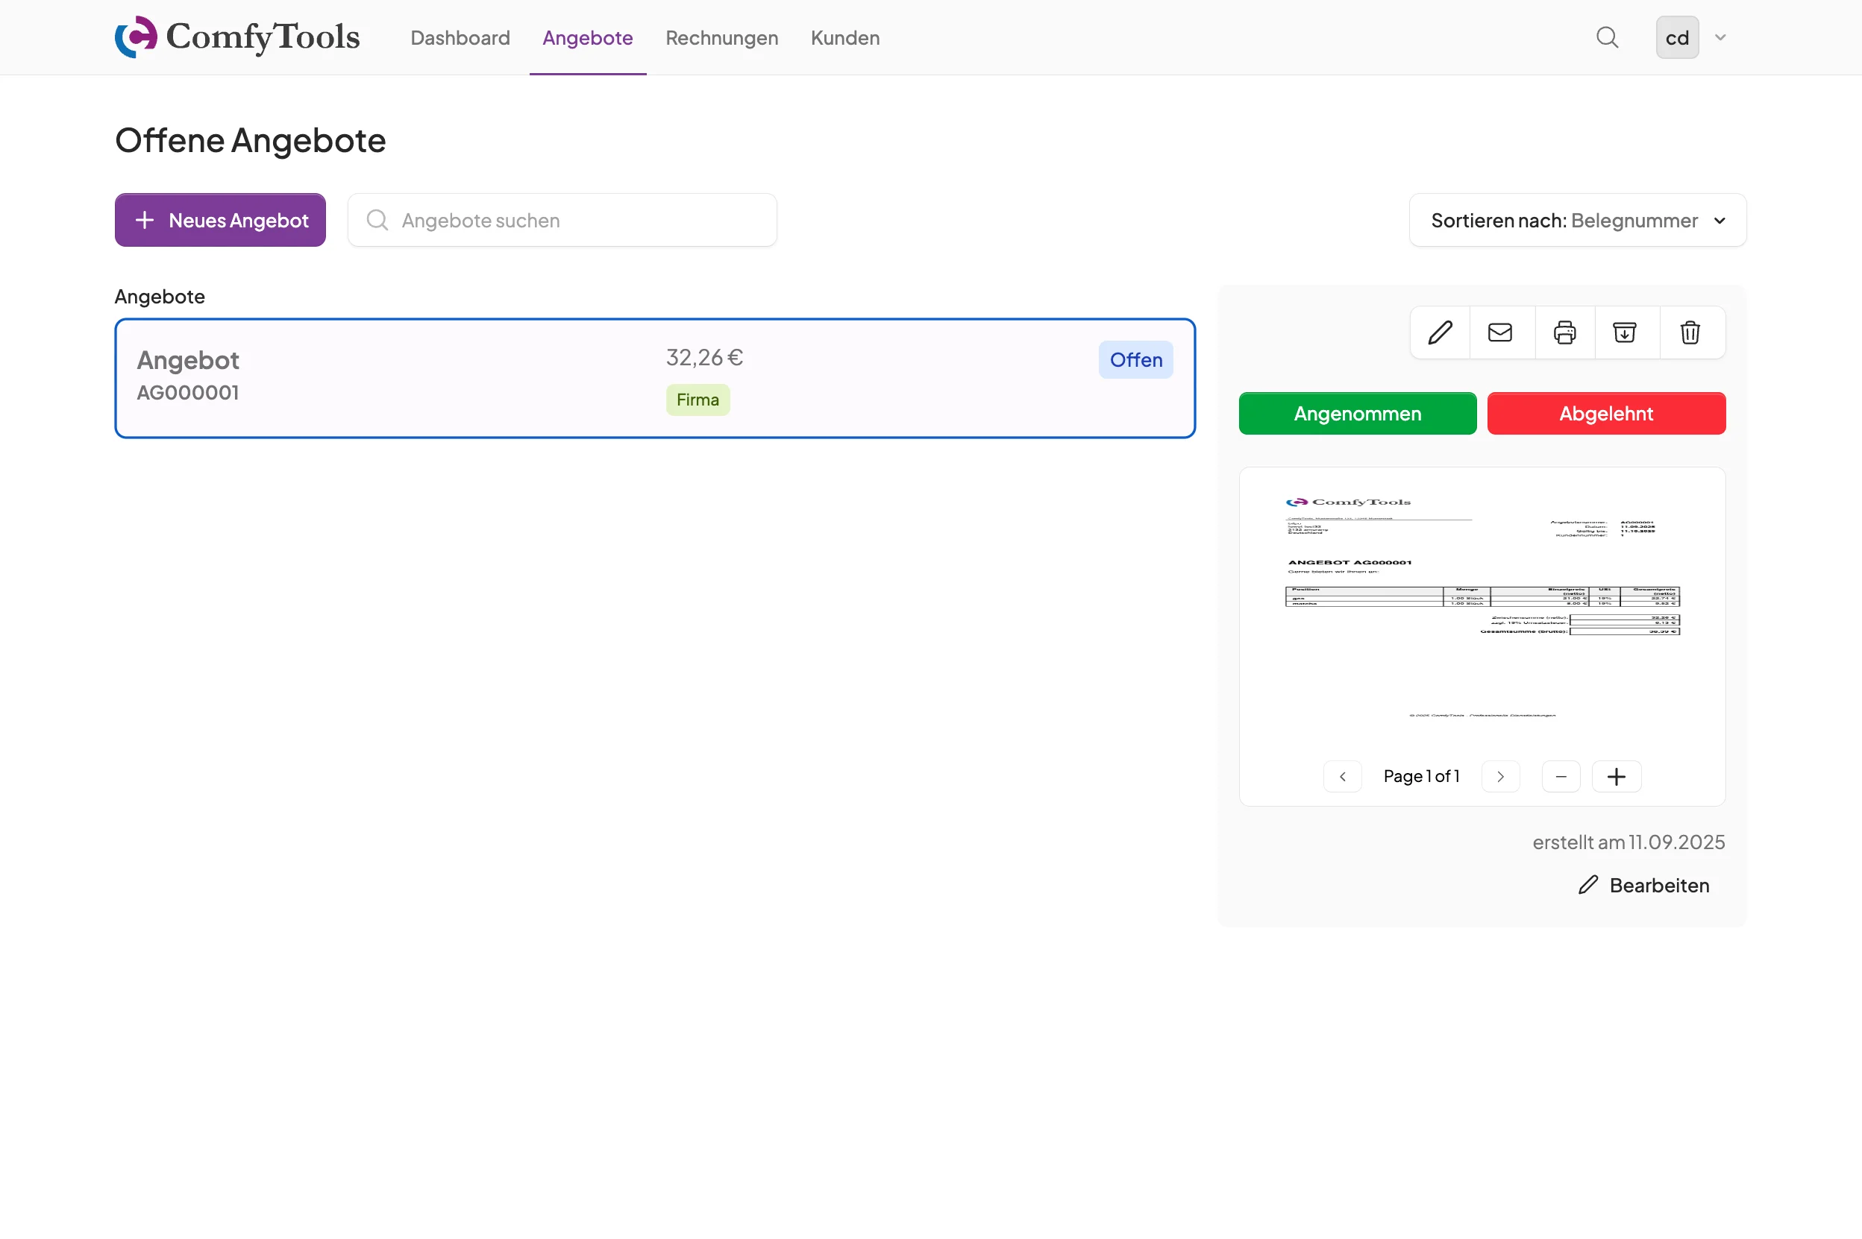Image resolution: width=1862 pixels, height=1239 pixels.
Task: Switch to the Rechnungen tab
Action: click(x=721, y=37)
